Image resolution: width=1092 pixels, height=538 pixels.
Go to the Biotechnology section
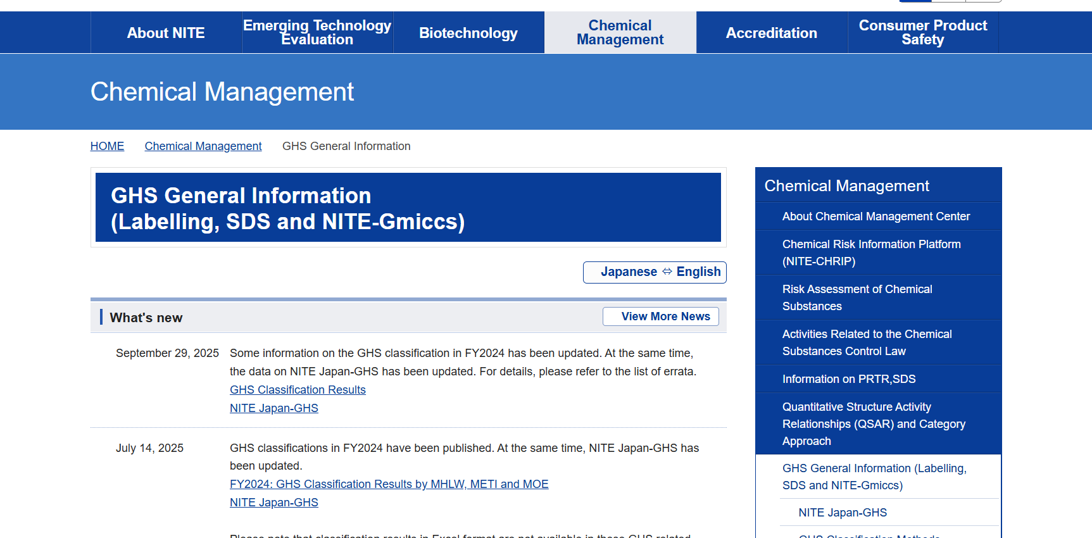click(x=468, y=33)
